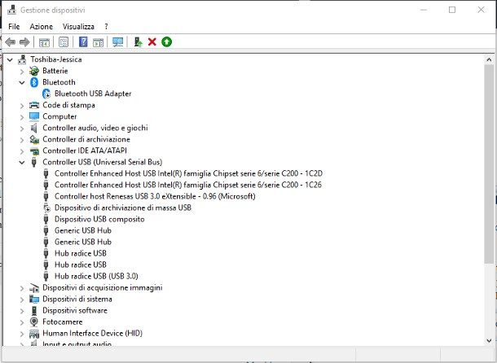Click the audio controller speaker icon
The image size is (497, 363).
[34, 128]
